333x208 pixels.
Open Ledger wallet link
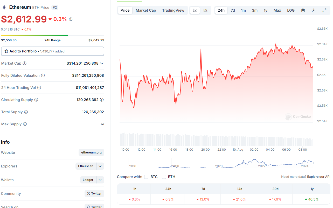[x=88, y=180]
